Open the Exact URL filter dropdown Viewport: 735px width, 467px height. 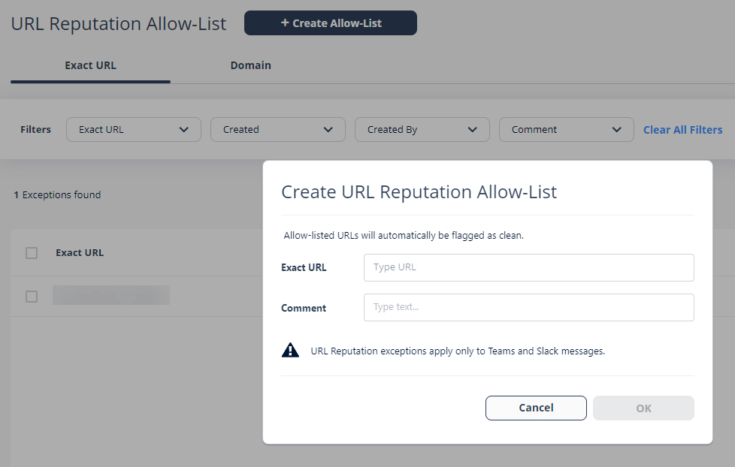click(x=134, y=129)
